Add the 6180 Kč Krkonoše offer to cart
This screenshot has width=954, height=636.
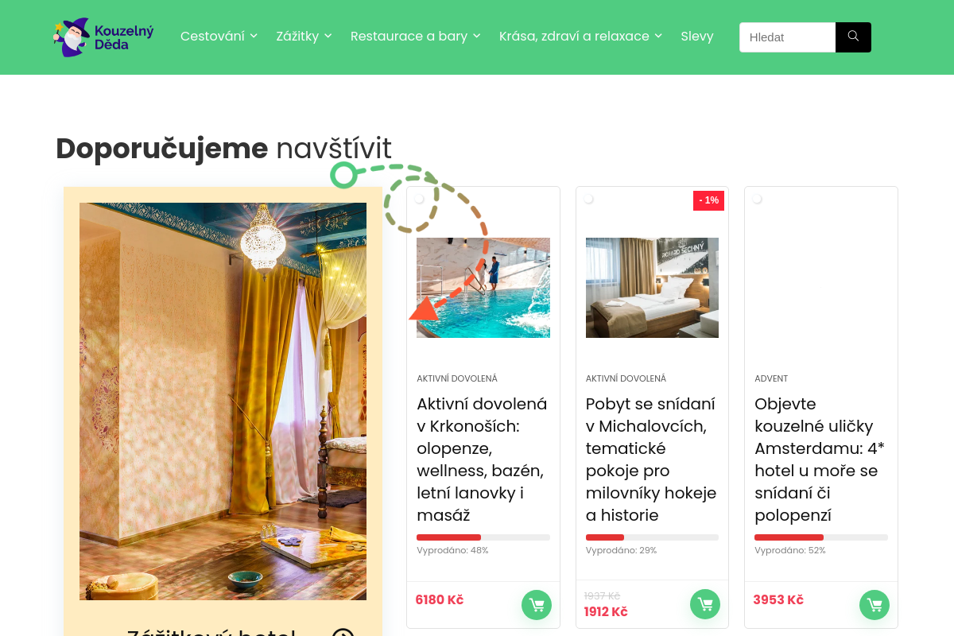coord(537,605)
